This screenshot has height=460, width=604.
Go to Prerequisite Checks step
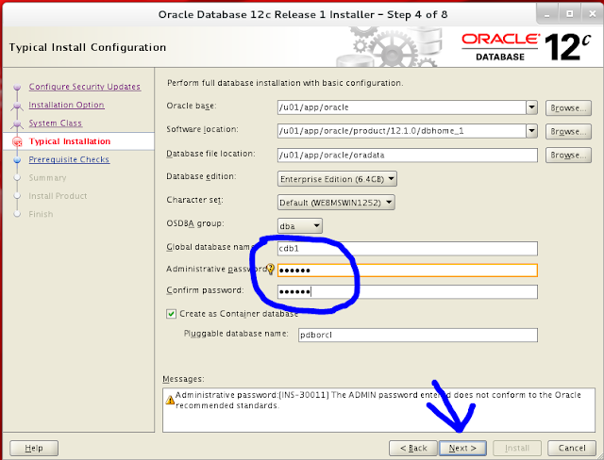[x=69, y=159]
